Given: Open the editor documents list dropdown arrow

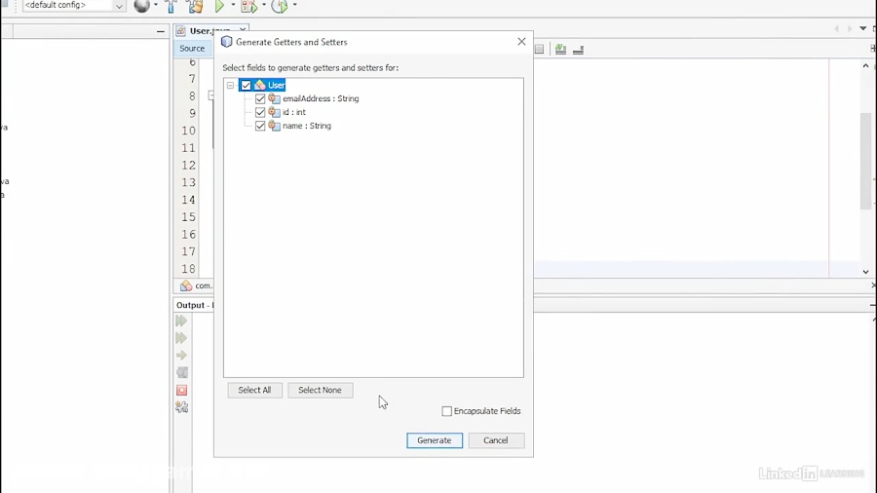Looking at the screenshot, I should click(863, 28).
